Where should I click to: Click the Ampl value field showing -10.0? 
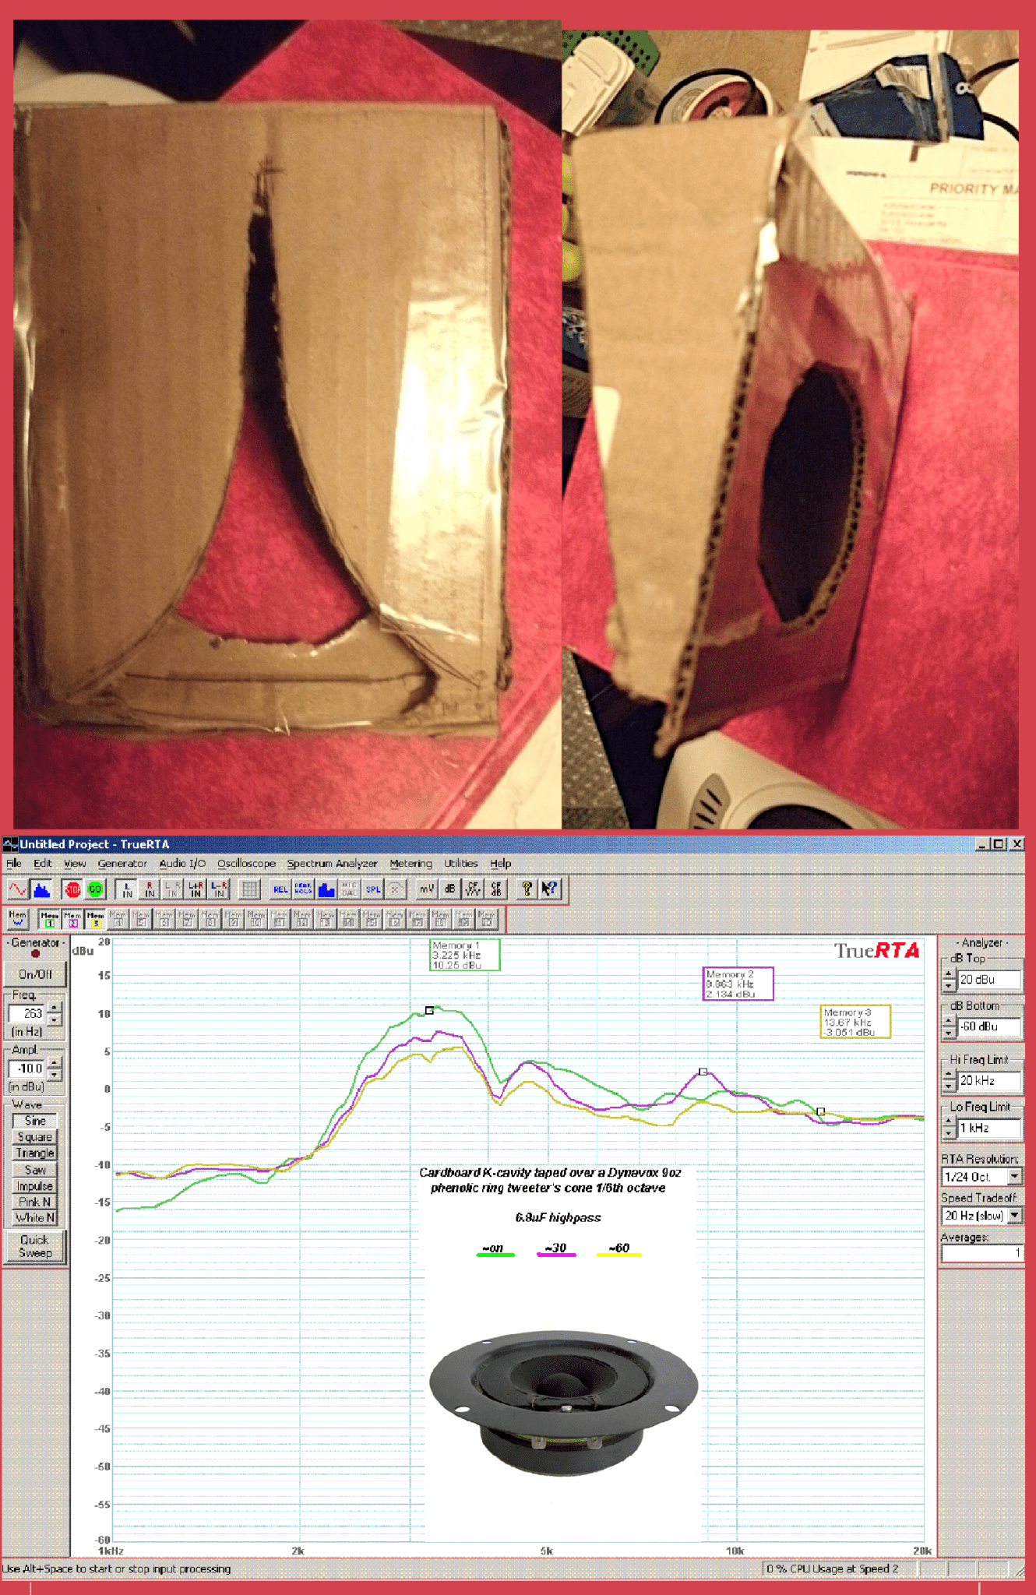(x=26, y=1069)
